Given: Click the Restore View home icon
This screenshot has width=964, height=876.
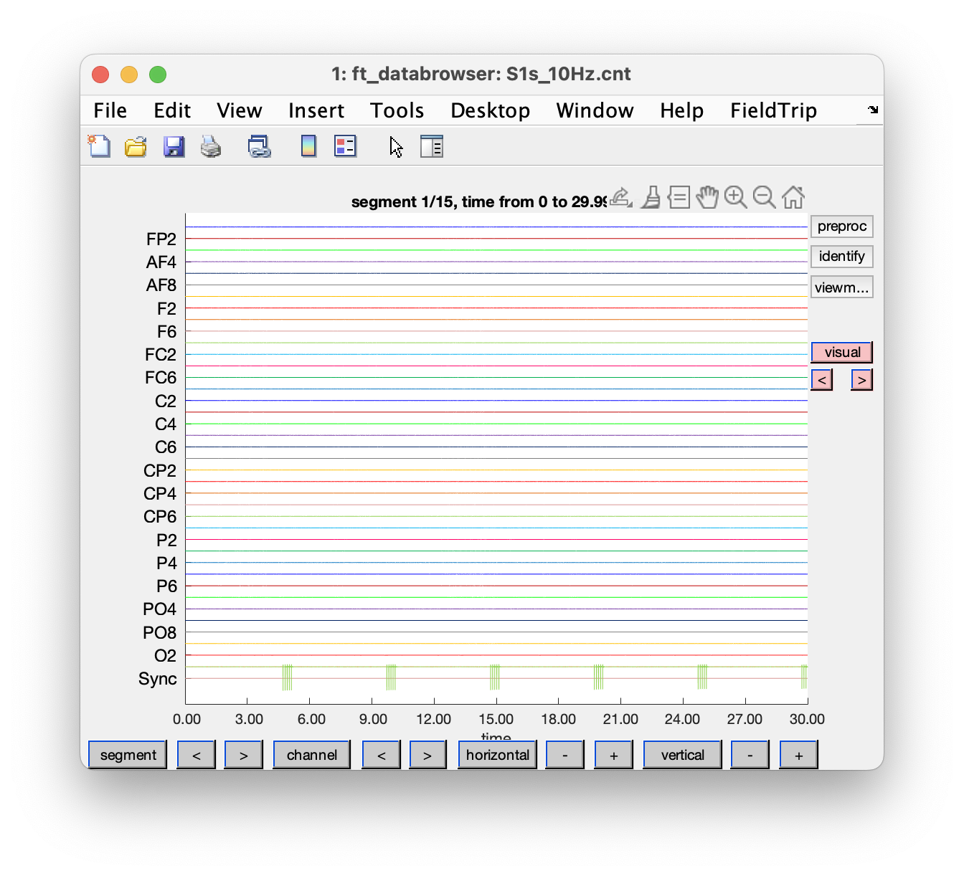Looking at the screenshot, I should click(793, 197).
